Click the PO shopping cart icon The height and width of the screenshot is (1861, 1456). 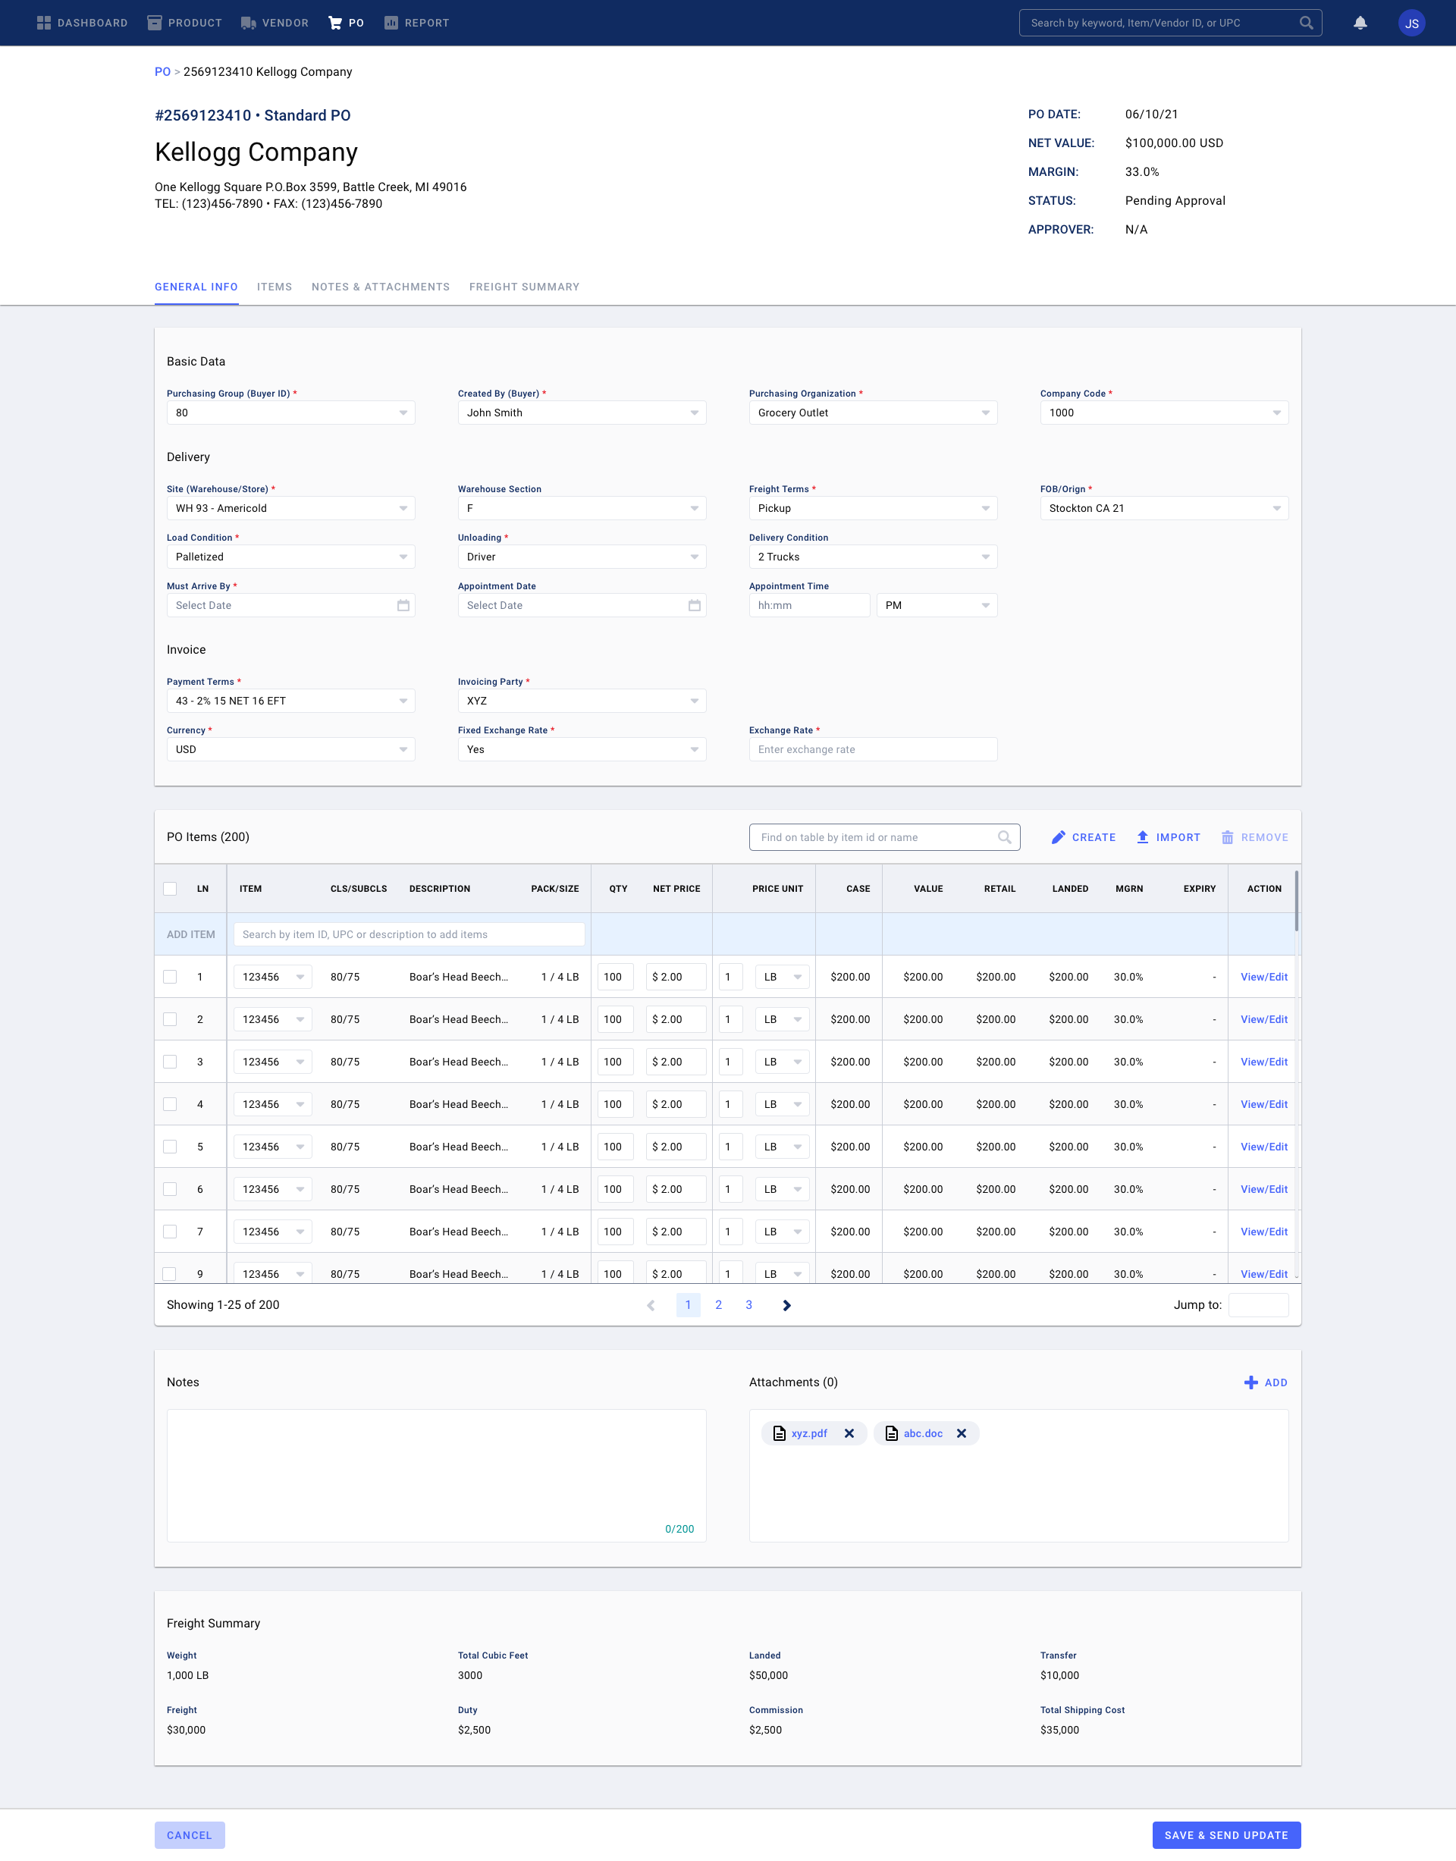tap(335, 23)
